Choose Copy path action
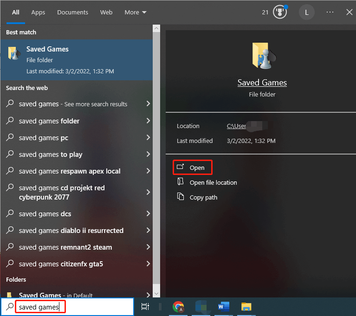Viewport: 356px width, 316px height. click(x=203, y=197)
